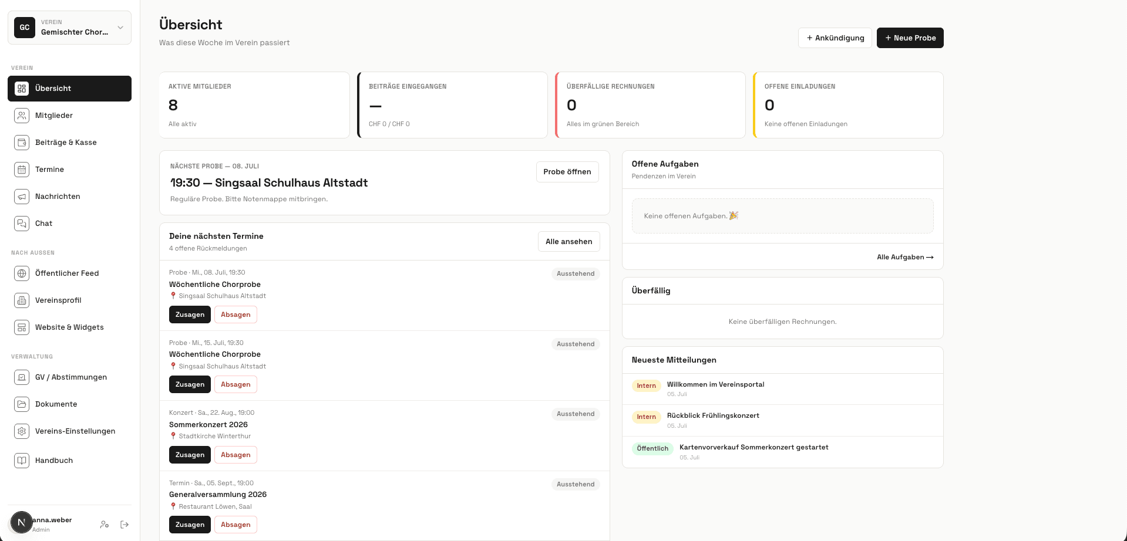Click the Nachrichten megaphone icon
Viewport: 1127px width, 541px height.
click(x=22, y=197)
